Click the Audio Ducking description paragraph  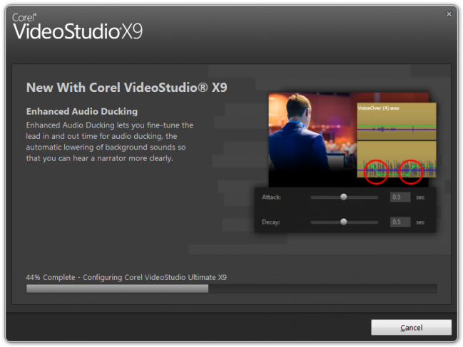pos(110,142)
